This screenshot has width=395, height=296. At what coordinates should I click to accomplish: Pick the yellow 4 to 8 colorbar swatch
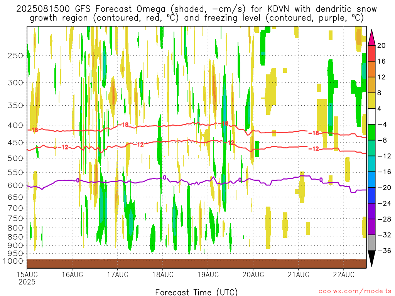(371, 101)
